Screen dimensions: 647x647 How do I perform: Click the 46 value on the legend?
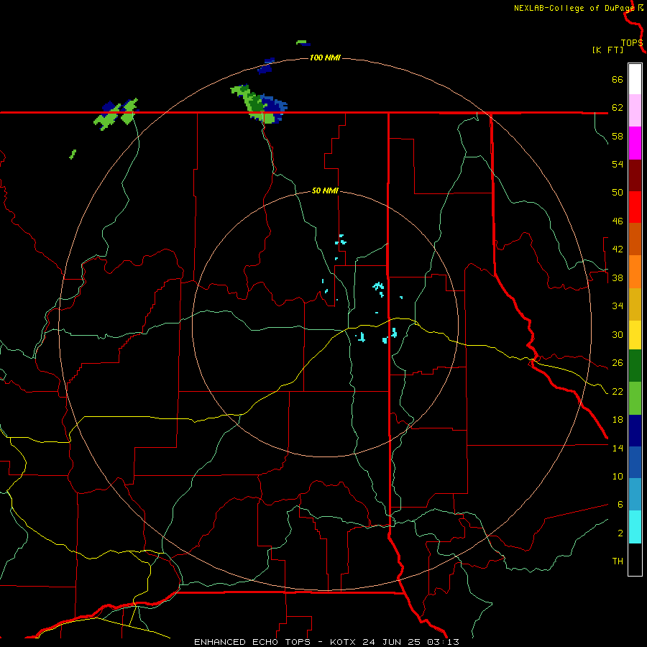618,221
